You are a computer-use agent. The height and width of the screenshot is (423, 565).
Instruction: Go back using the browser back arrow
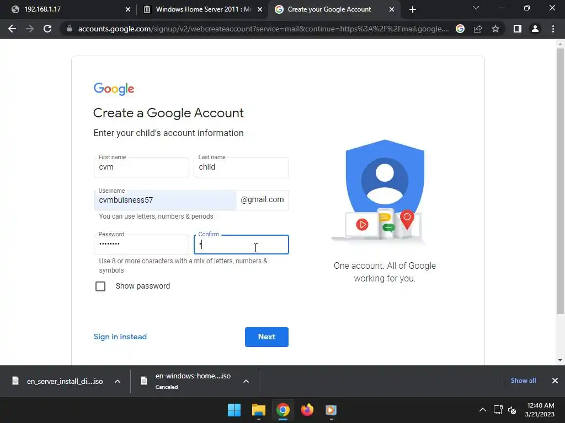(x=12, y=29)
